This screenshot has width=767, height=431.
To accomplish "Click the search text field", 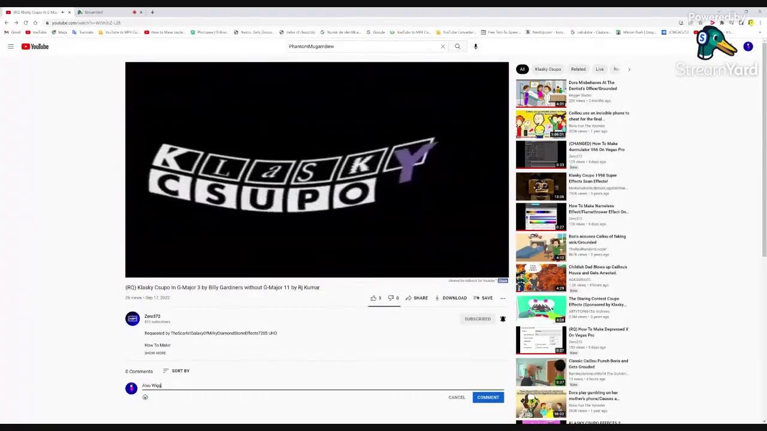I will (x=363, y=46).
